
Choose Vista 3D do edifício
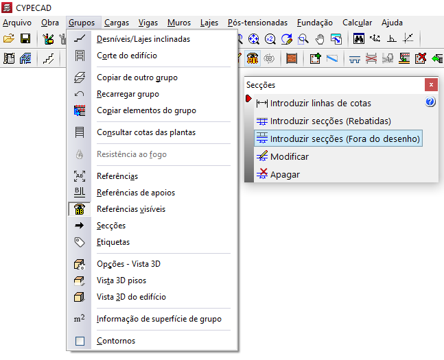pos(131,297)
